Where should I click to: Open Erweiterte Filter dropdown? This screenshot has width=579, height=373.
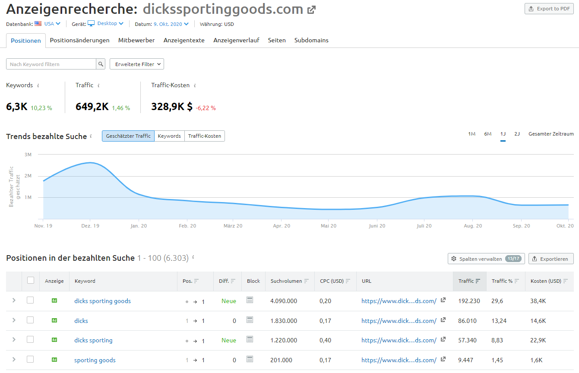(137, 64)
